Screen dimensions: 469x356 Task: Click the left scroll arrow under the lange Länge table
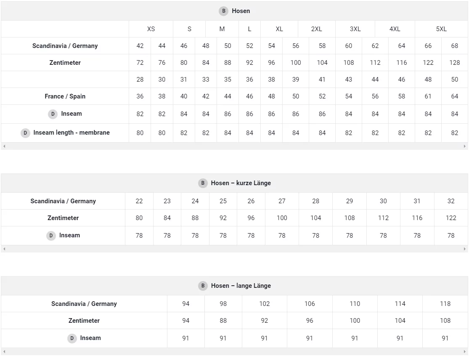click(x=4, y=351)
